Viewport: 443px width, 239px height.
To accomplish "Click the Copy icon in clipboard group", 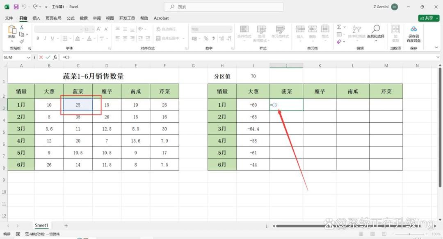I will [22, 34].
